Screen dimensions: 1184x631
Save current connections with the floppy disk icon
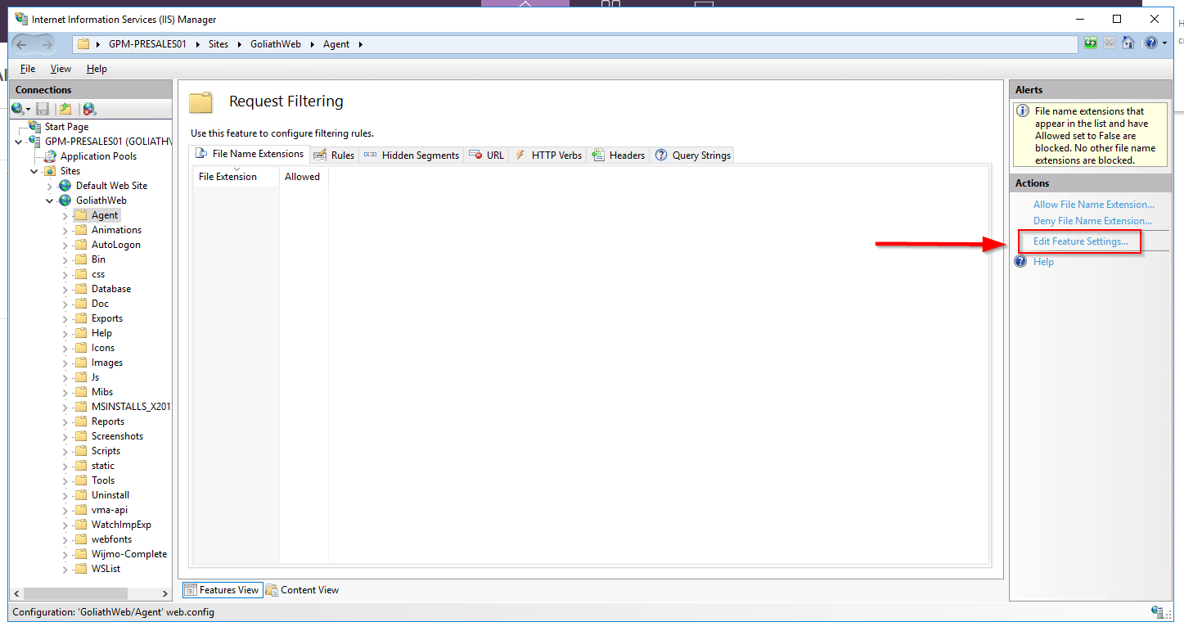point(43,108)
